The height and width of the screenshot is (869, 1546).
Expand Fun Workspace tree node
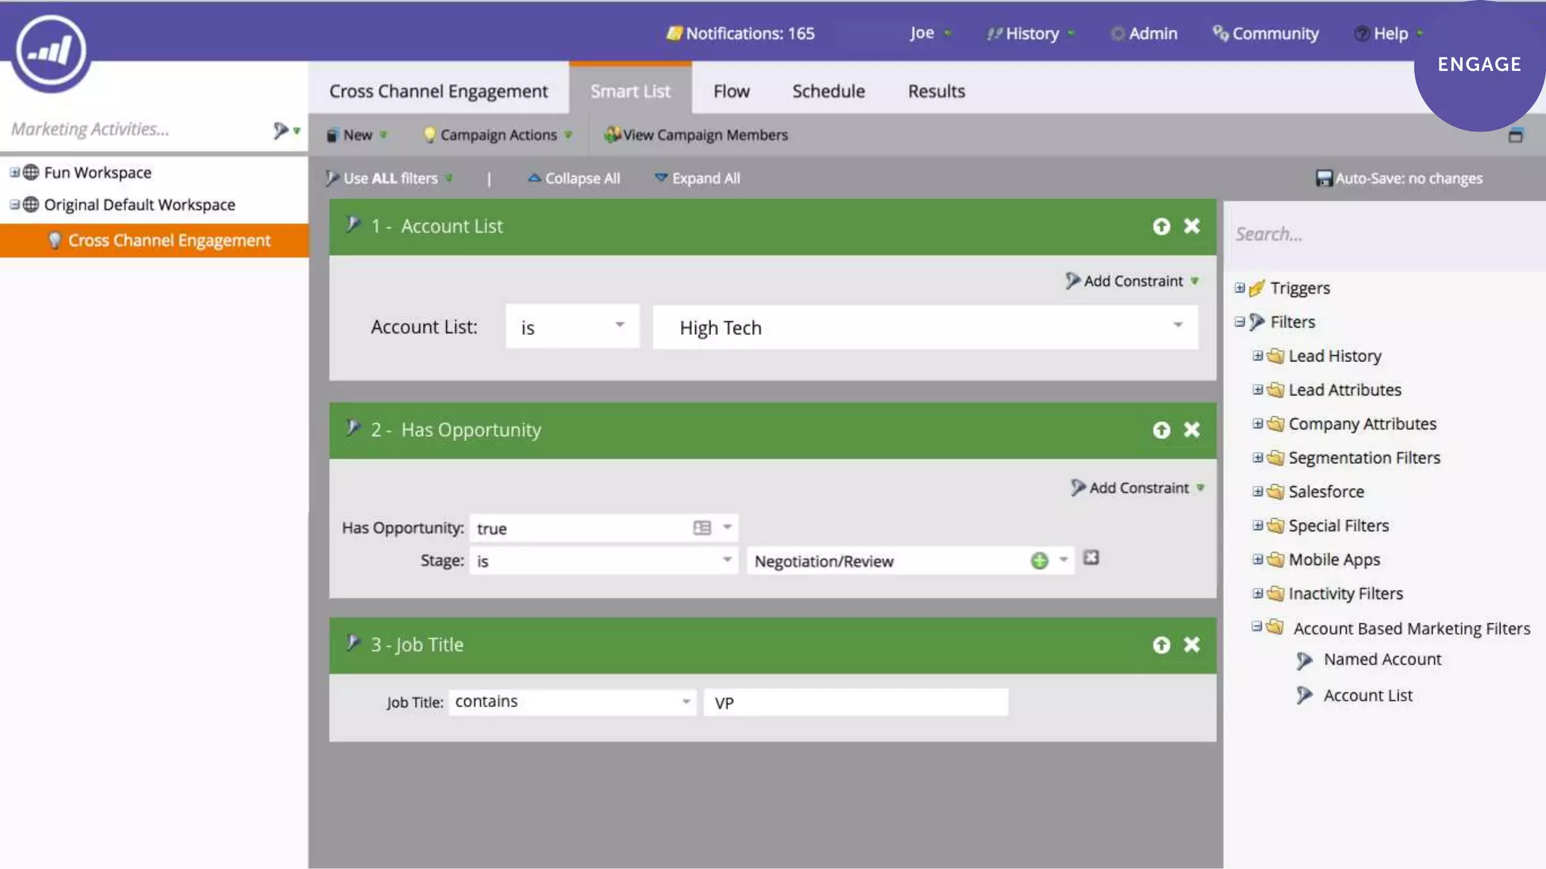(14, 172)
